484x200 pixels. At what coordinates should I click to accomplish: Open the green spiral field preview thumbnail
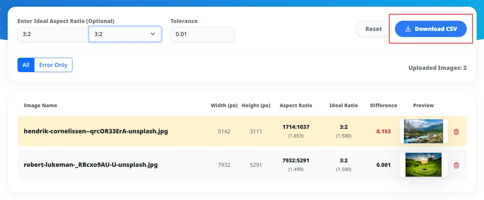[423, 165]
